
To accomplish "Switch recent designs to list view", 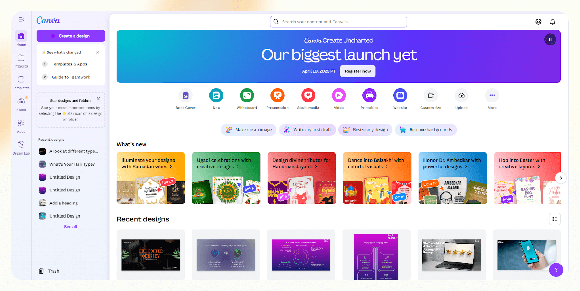I will click(555, 219).
